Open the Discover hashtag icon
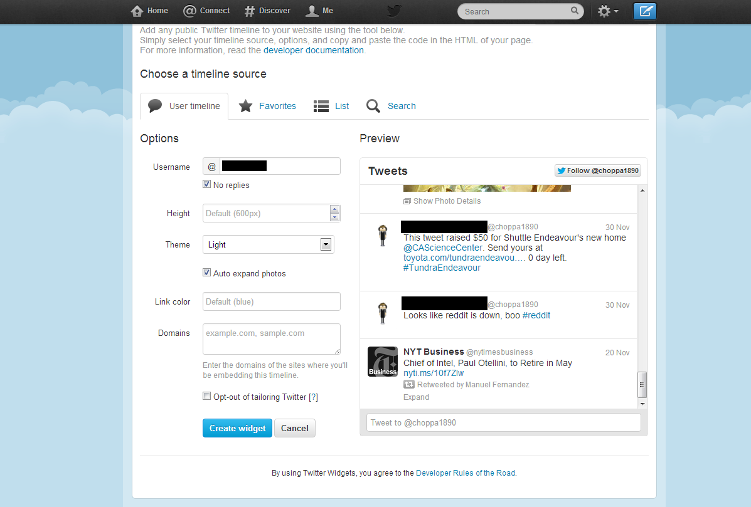This screenshot has width=751, height=507. (x=250, y=11)
